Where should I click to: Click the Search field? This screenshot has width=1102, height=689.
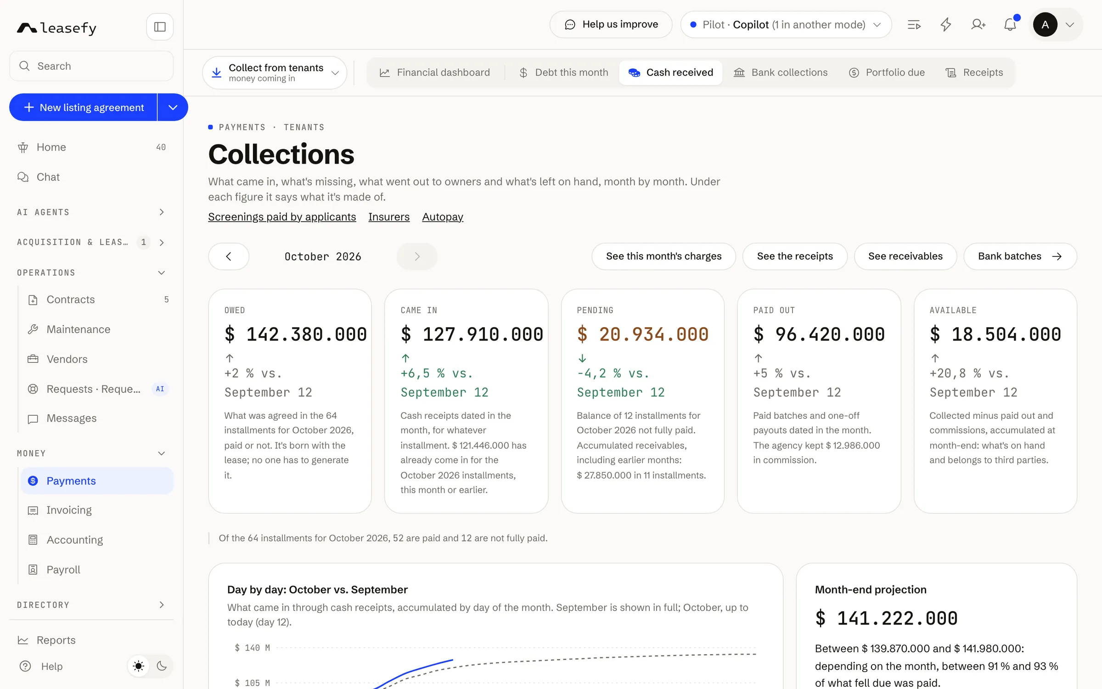coord(91,66)
